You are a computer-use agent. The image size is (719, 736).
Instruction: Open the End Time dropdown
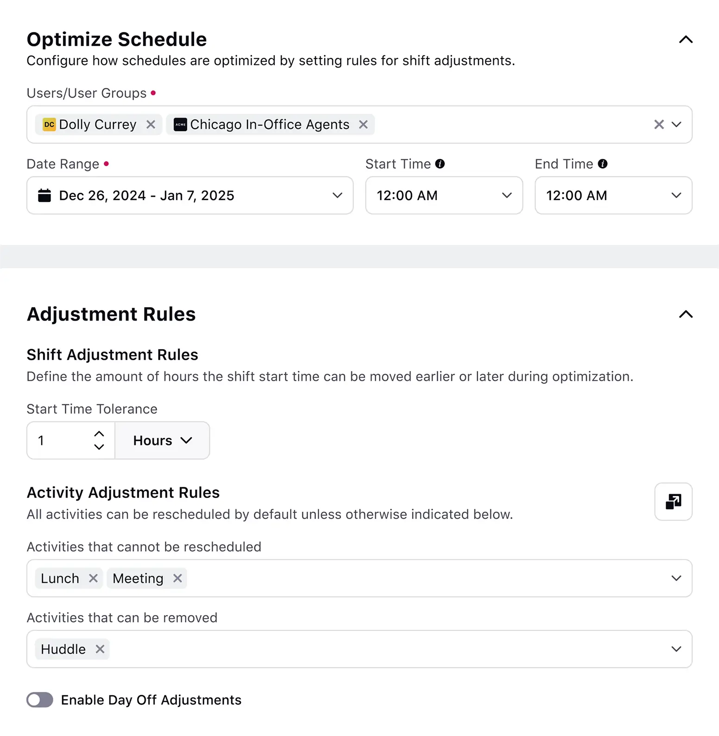pyautogui.click(x=613, y=195)
